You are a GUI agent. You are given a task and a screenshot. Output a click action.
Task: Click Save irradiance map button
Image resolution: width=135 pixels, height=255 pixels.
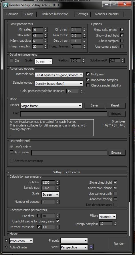point(94,105)
